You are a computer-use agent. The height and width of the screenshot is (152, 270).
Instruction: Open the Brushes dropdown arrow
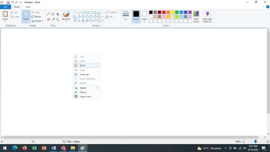(x=66, y=21)
